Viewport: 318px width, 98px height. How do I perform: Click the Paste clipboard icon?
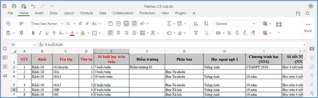coord(8,33)
